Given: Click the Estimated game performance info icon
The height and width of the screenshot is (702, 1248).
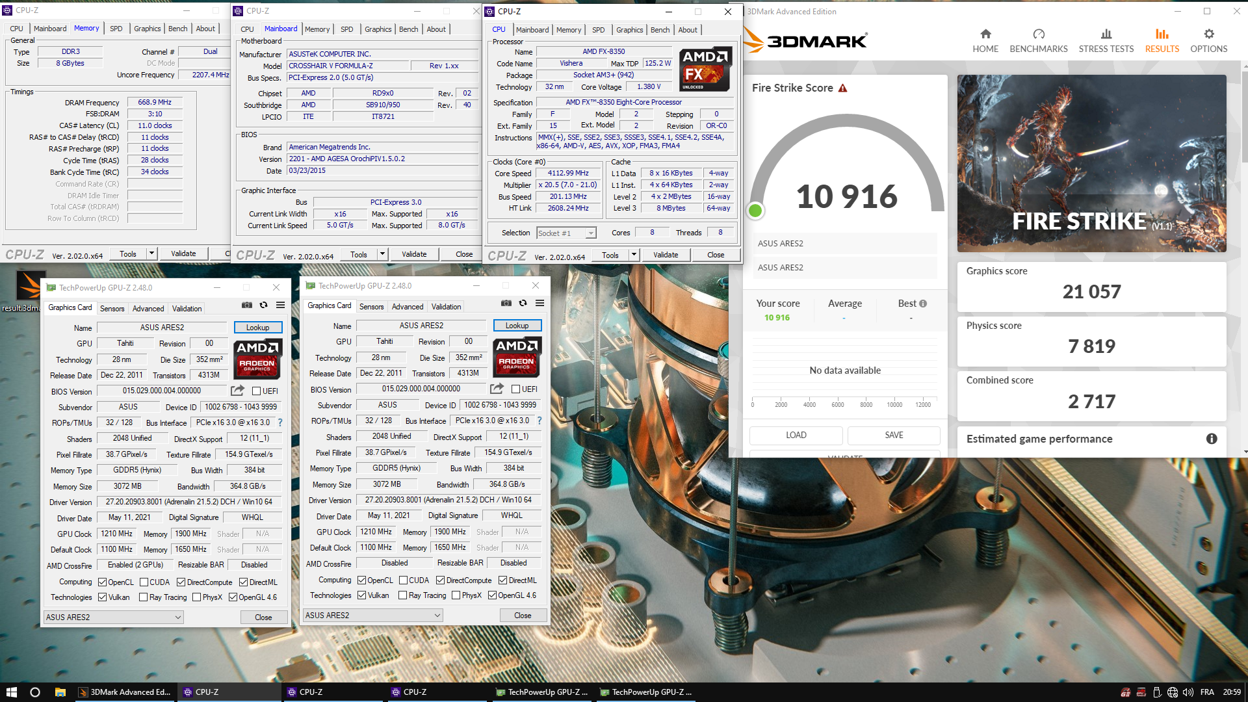Looking at the screenshot, I should pyautogui.click(x=1212, y=439).
